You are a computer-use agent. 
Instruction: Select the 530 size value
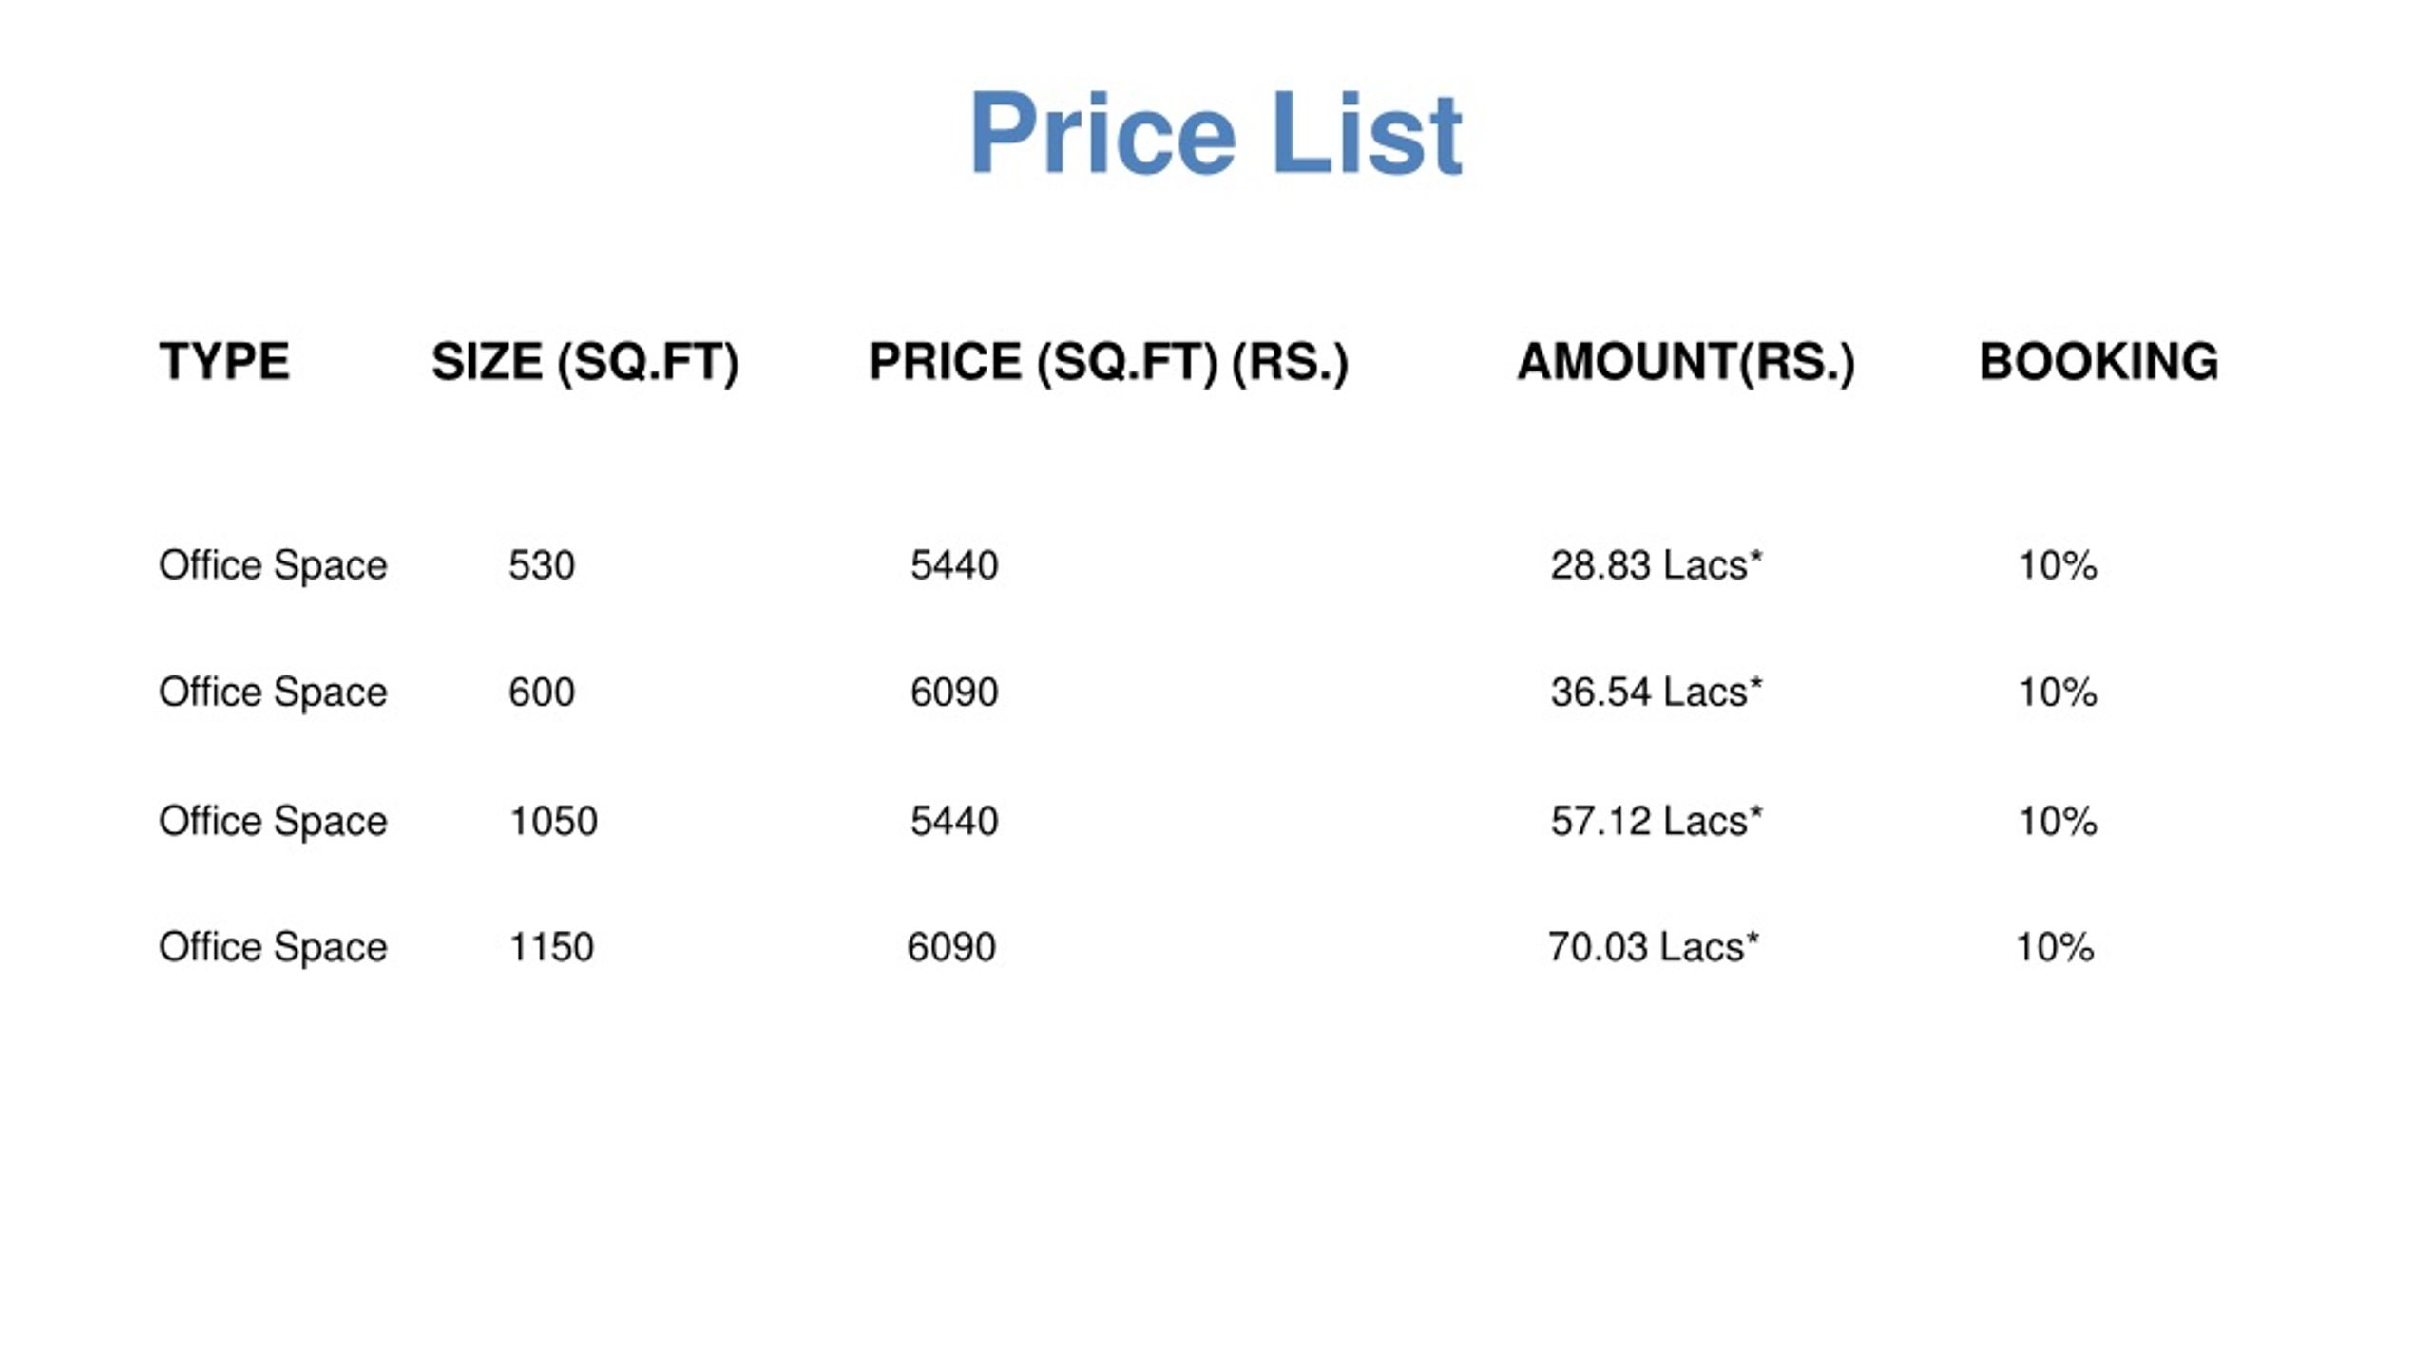point(542,565)
